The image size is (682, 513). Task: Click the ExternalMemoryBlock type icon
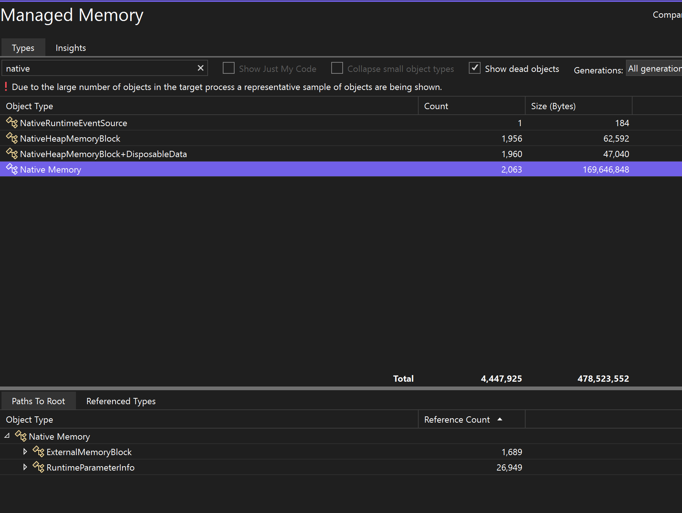38,452
